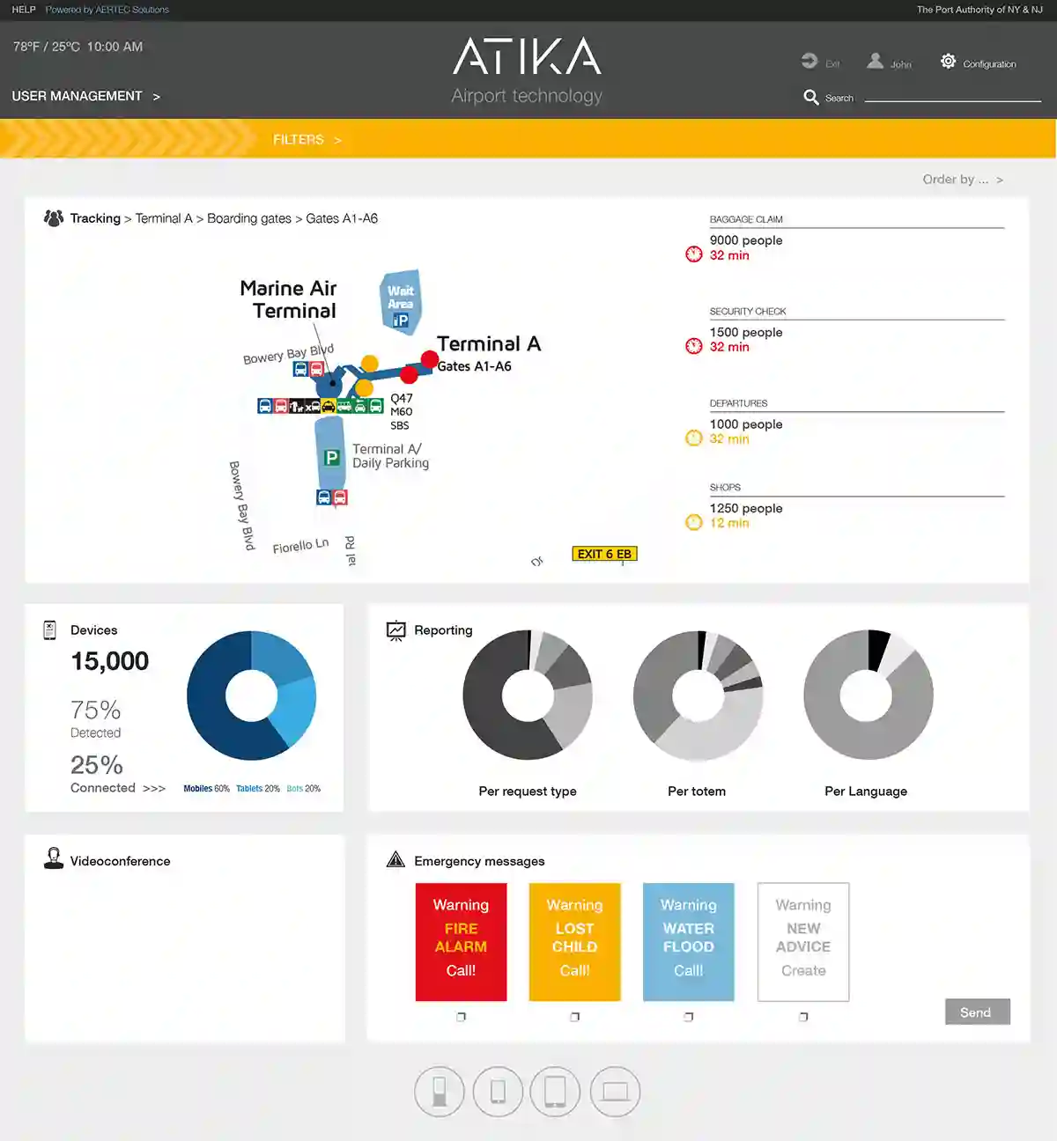Select the Bots 20% legend entry
Image resolution: width=1057 pixels, height=1141 pixels.
click(304, 789)
